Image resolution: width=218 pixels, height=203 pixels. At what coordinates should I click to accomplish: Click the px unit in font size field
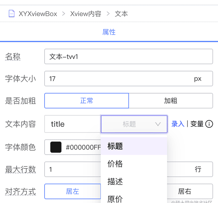(x=198, y=79)
